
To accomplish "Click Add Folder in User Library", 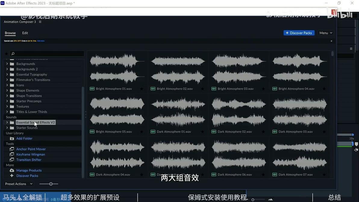I will (x=24, y=138).
